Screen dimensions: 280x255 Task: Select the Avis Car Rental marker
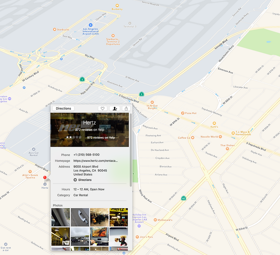pyautogui.click(x=34, y=149)
